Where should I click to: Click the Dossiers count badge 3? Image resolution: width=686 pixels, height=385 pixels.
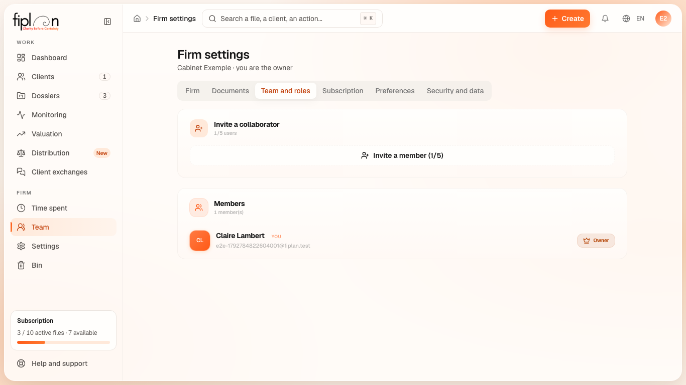pyautogui.click(x=104, y=96)
